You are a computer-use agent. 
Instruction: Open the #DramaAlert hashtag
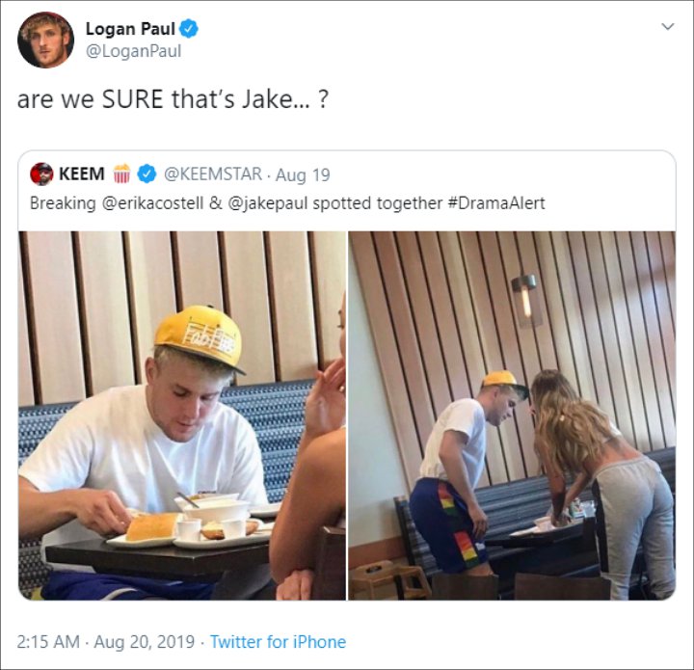click(496, 203)
